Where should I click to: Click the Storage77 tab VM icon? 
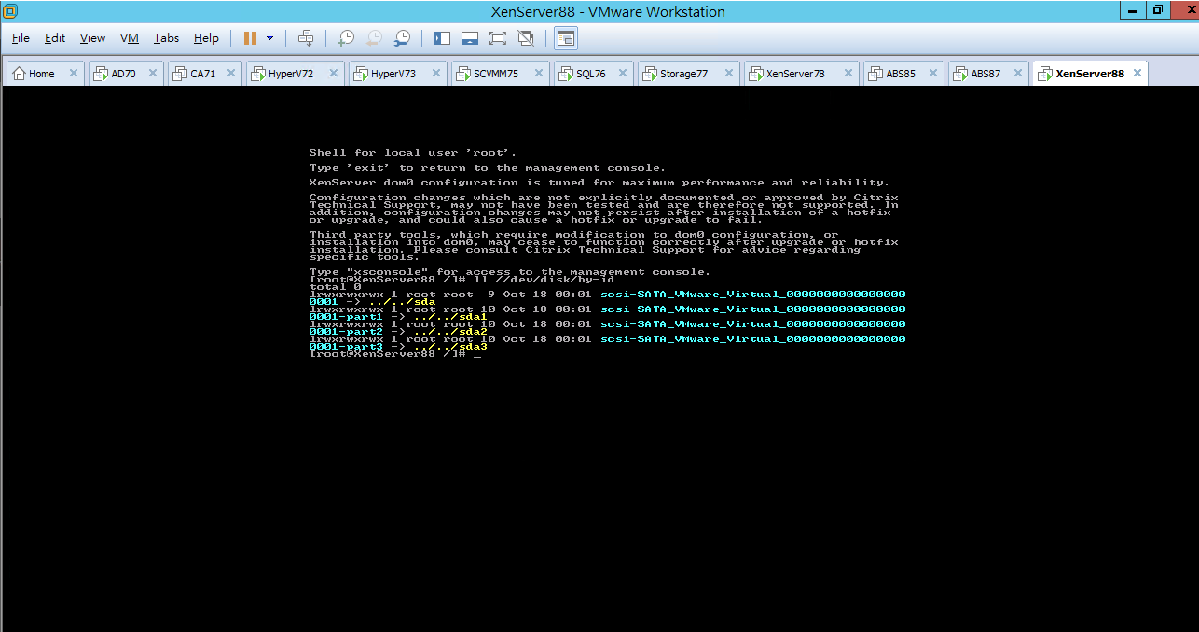pos(650,74)
